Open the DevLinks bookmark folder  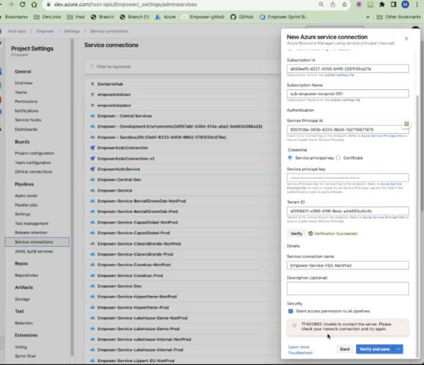tap(47, 16)
